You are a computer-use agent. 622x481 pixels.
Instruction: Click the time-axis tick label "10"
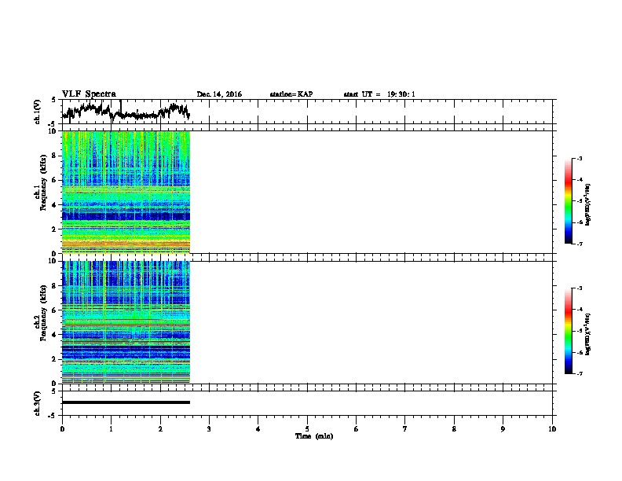[552, 429]
